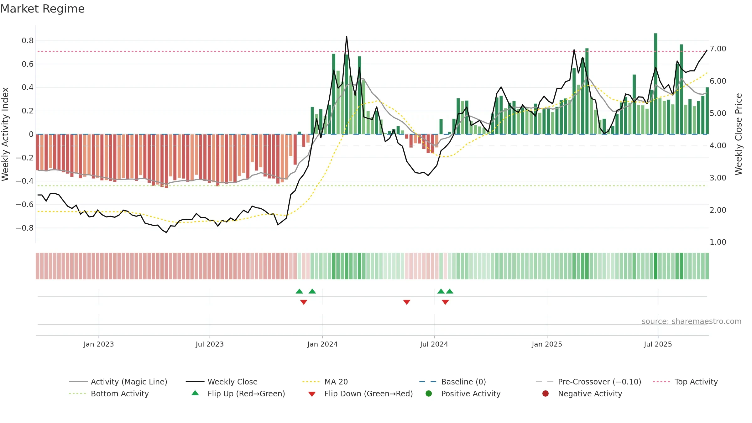Click the tallest green bar near Jul 2025
Screen dimensions: 752x423
click(x=655, y=84)
